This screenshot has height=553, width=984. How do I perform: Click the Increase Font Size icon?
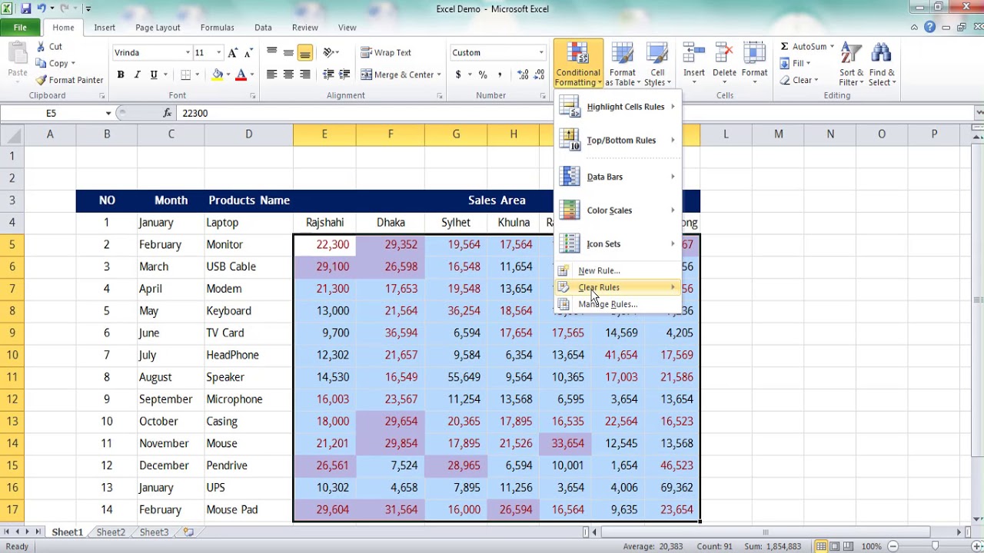233,52
